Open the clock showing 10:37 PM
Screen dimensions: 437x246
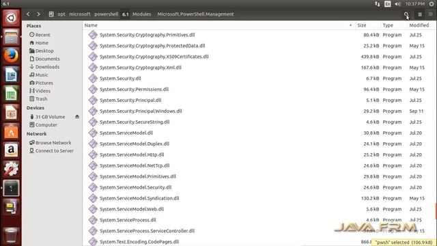[415, 4]
